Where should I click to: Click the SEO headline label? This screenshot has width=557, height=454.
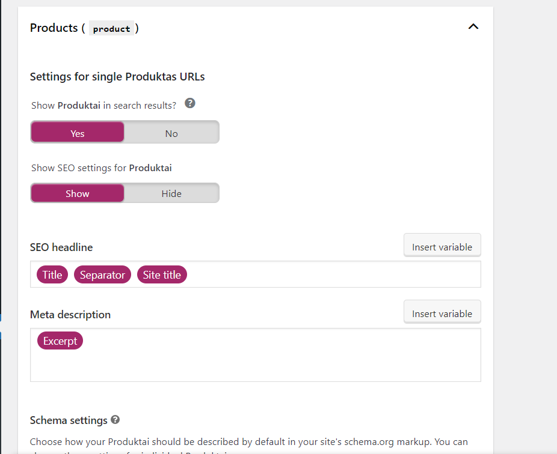coord(61,247)
